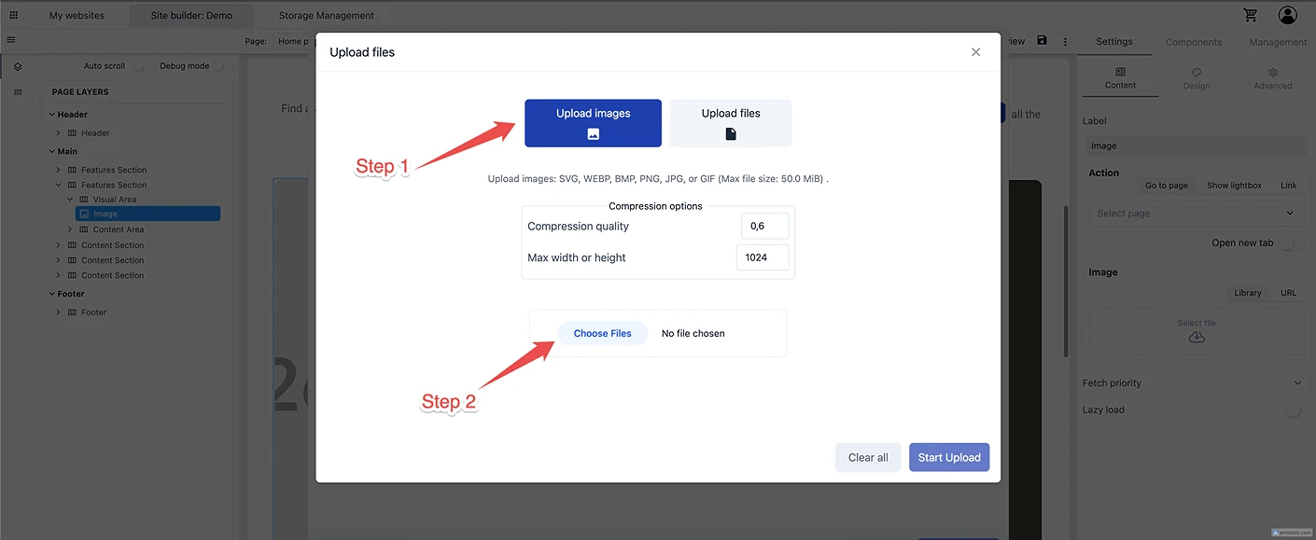Enable the Debug mode switch

coord(219,66)
